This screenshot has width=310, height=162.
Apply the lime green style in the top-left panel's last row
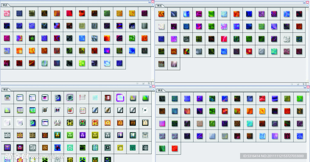coord(82,63)
